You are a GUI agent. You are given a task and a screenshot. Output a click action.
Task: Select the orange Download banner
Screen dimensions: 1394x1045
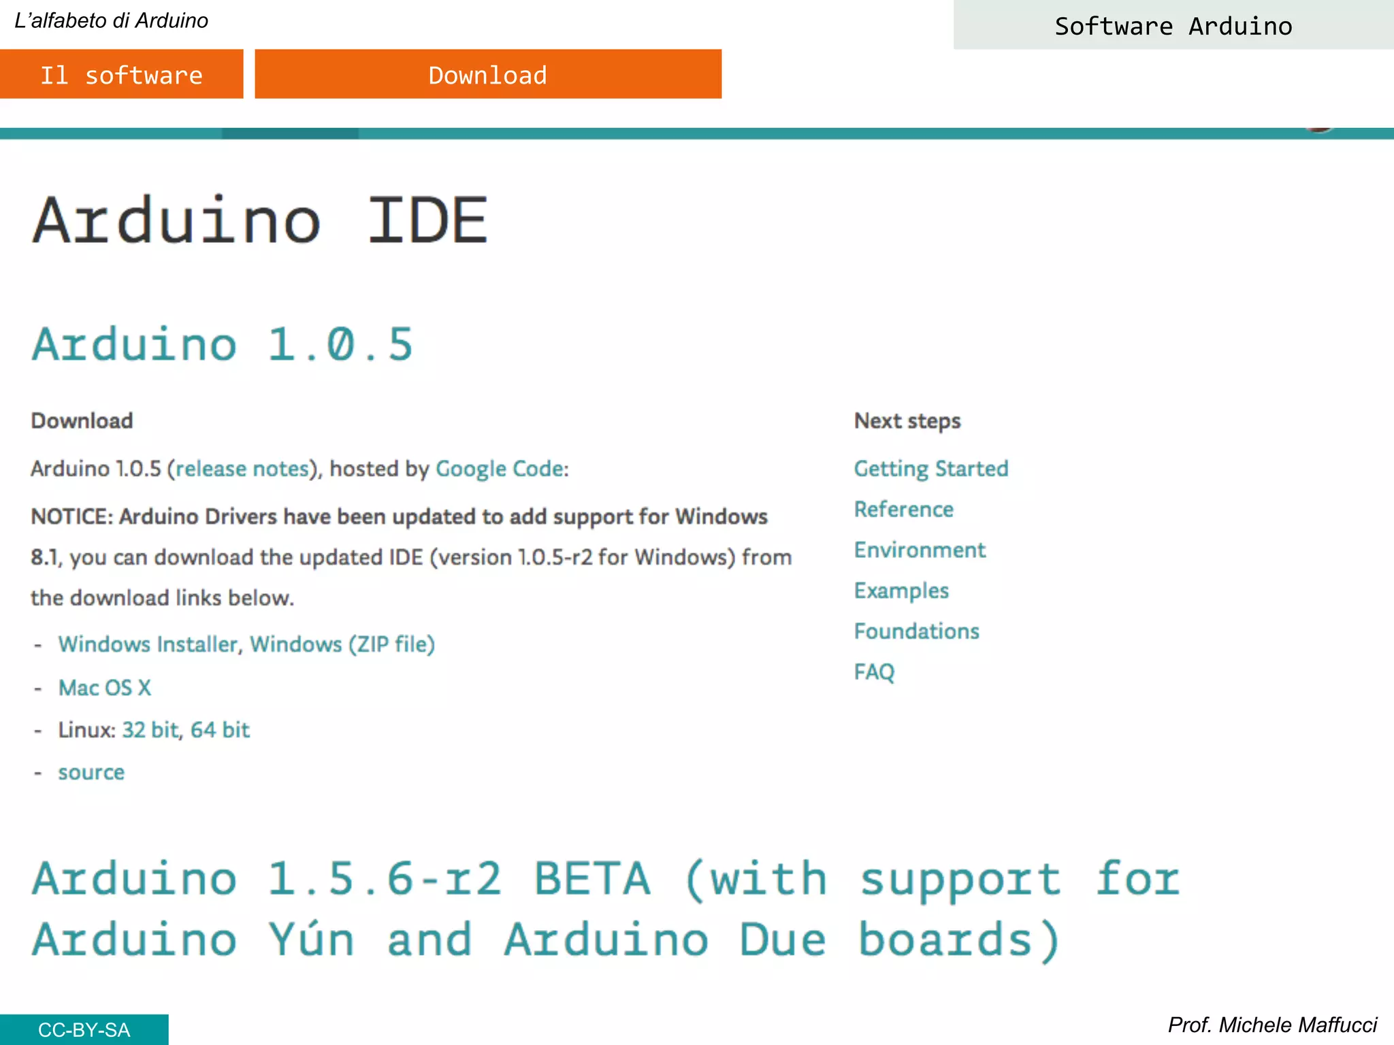488,74
